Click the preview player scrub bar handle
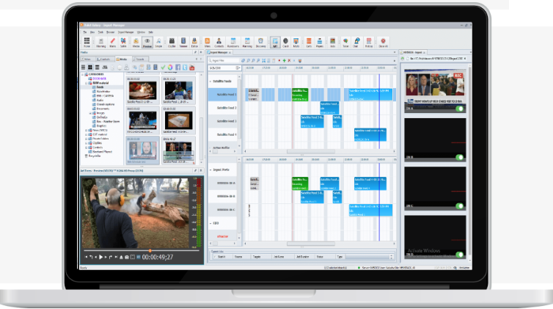Screen dimensions: 553x309 coord(150,251)
